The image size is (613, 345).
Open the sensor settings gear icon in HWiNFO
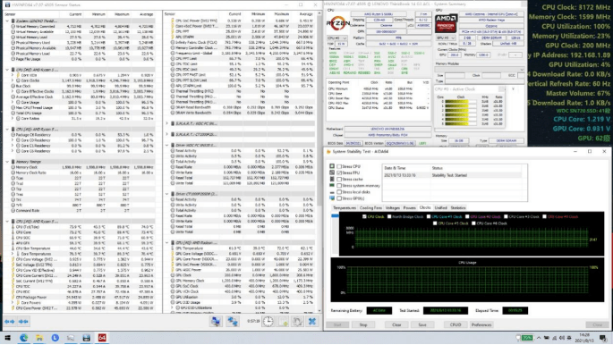click(x=297, y=321)
